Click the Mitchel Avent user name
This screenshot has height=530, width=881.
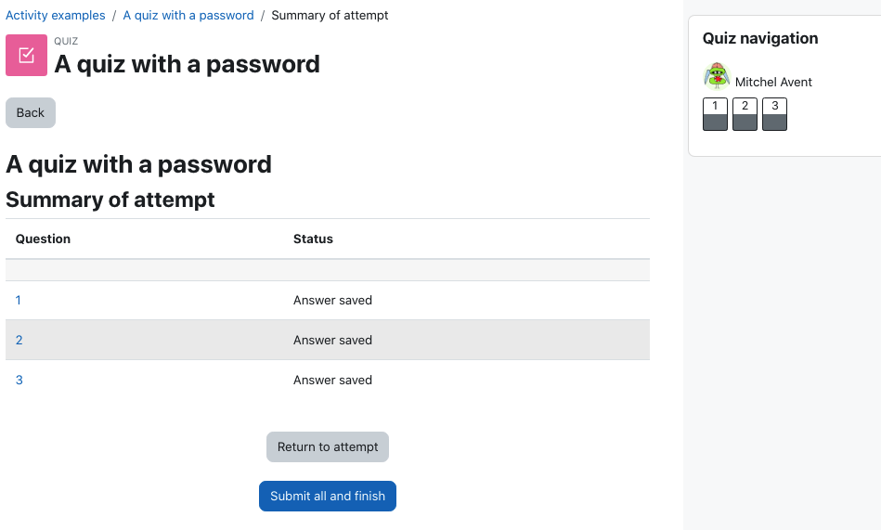[x=773, y=82]
